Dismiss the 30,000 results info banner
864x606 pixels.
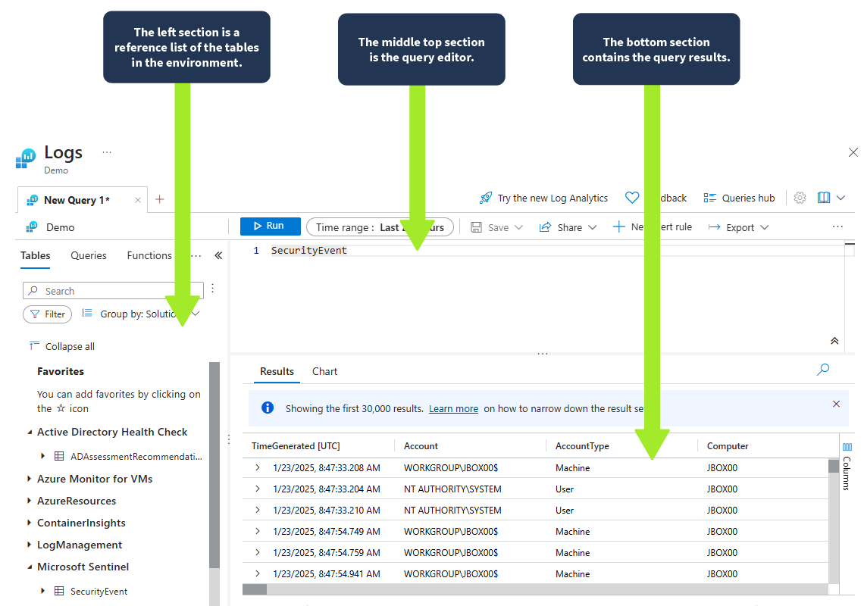pyautogui.click(x=836, y=404)
